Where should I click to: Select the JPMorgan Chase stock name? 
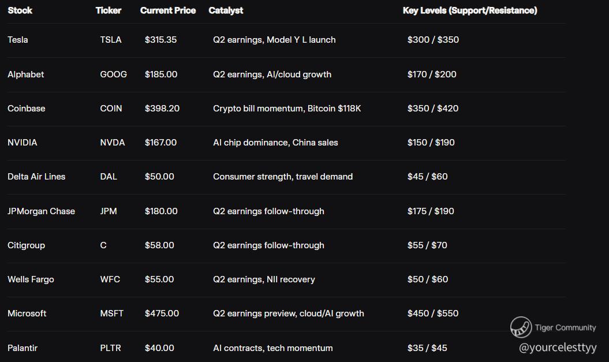point(41,211)
